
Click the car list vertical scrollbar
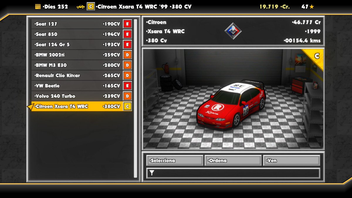click(136, 99)
